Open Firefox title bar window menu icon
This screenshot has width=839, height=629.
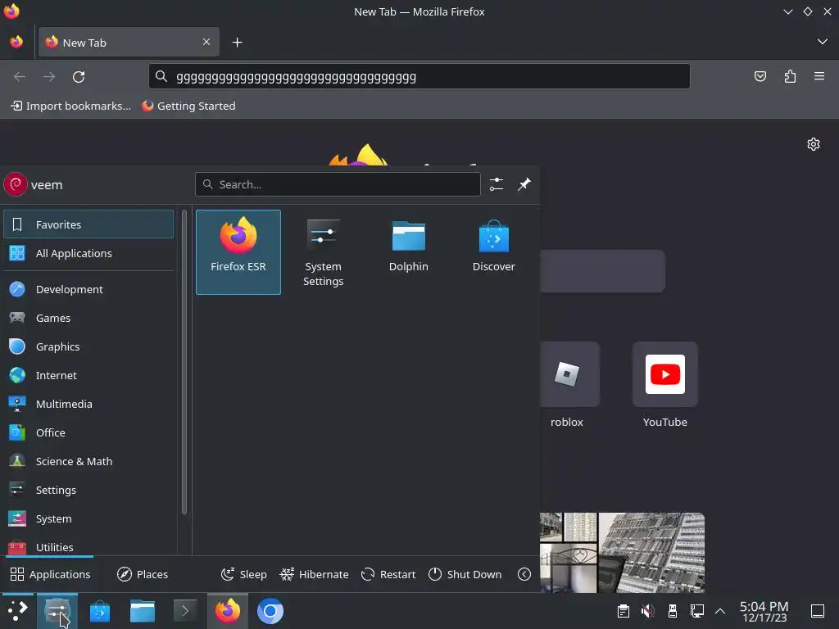(11, 11)
